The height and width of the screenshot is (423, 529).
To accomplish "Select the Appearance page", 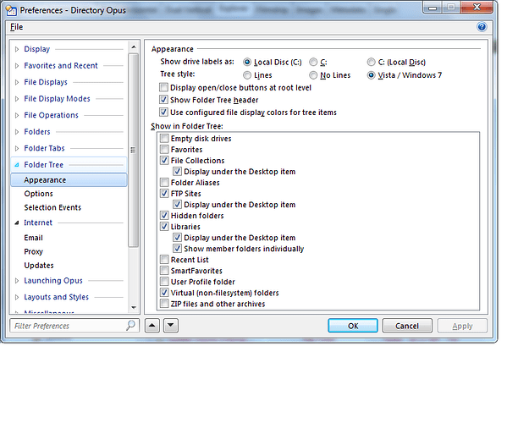I will [x=69, y=180].
